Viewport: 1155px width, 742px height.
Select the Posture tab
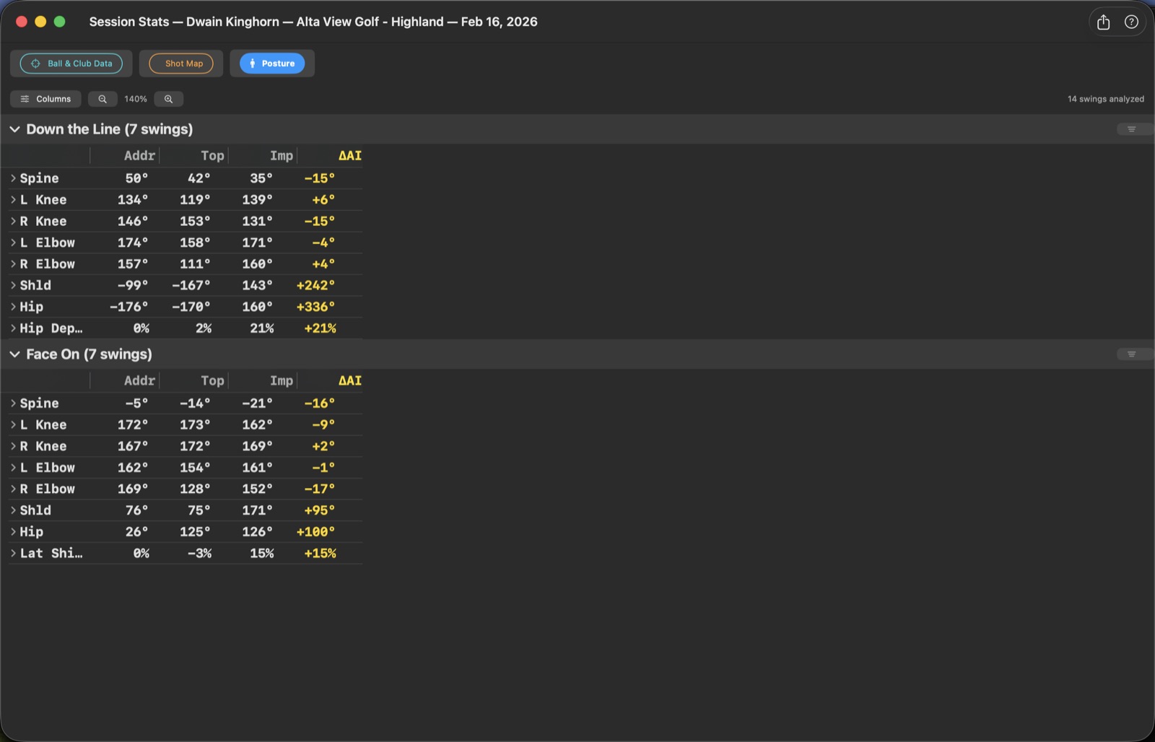pyautogui.click(x=272, y=64)
